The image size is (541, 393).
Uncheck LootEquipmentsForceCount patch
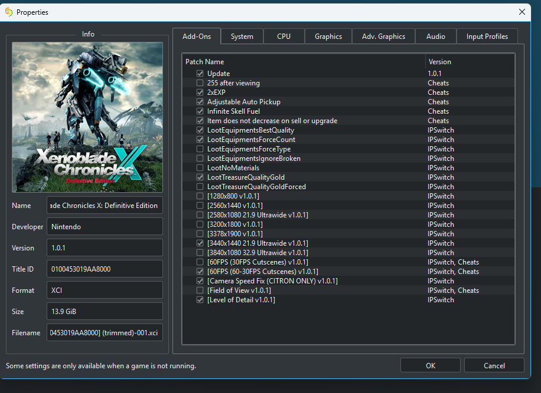click(x=200, y=140)
